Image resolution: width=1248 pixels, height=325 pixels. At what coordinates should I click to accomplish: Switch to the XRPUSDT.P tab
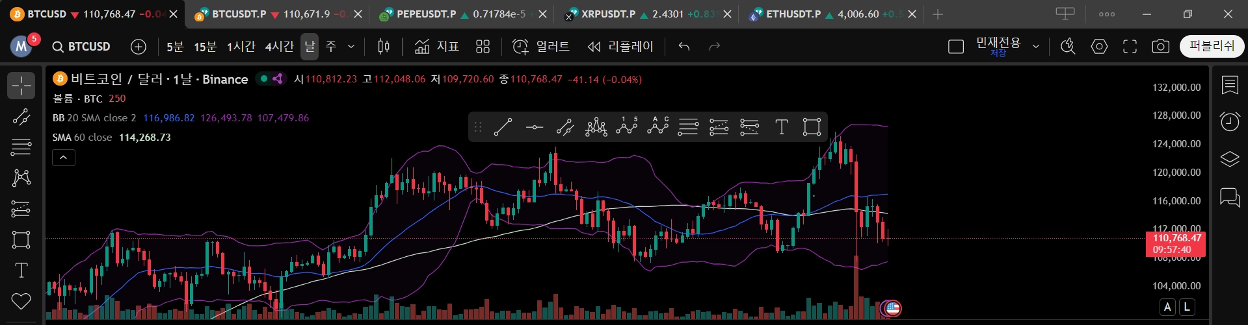point(608,14)
